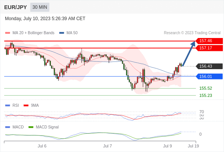Click the 156.01 blue pivot label
Screen dimensions: 224x152
[x=209, y=76]
